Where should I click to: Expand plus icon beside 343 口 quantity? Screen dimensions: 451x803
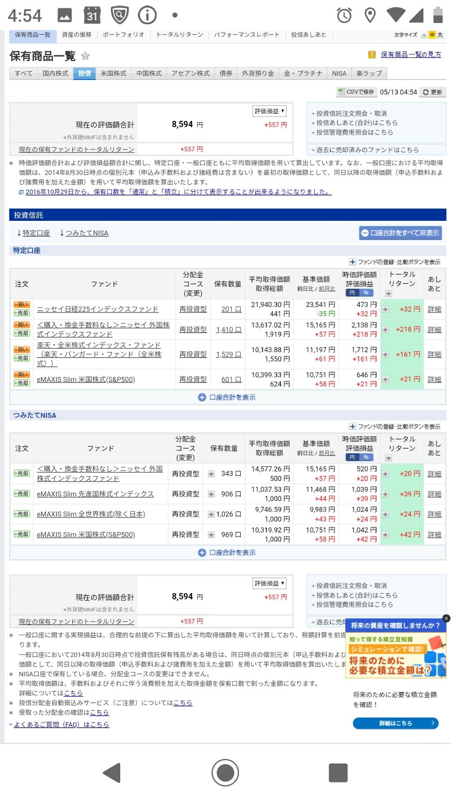(211, 474)
